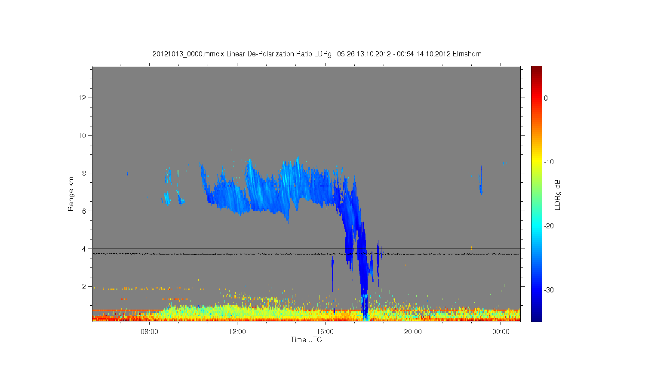This screenshot has height=387, width=645.
Task: Click the yellow section of the colorbar
Action: tap(537, 161)
